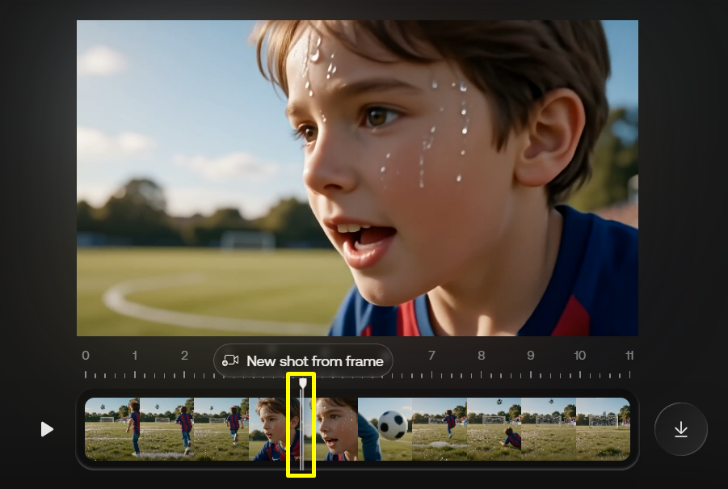Download the video using the arrow icon
Screen dimensions: 728x489
click(680, 429)
